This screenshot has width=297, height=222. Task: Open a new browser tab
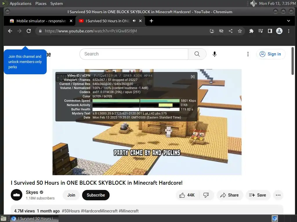tap(151, 21)
